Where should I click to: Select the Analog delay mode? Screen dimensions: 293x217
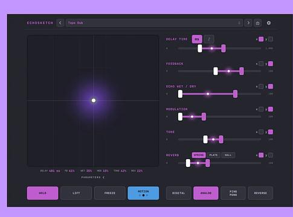[x=206, y=193]
